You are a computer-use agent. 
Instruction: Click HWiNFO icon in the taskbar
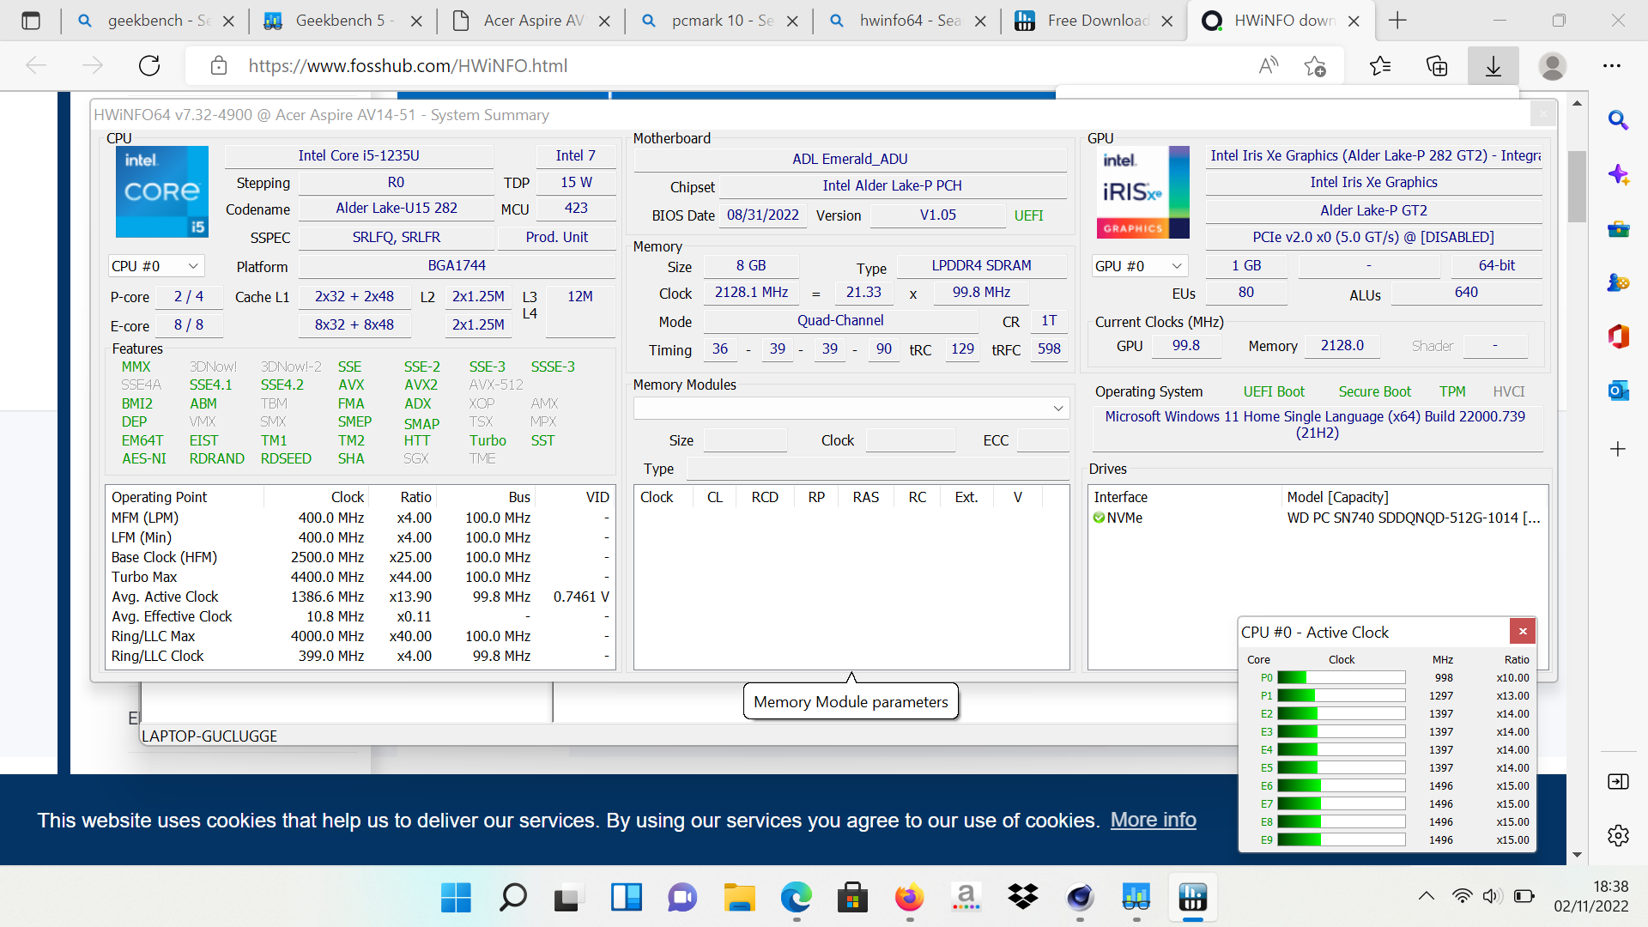1192,898
